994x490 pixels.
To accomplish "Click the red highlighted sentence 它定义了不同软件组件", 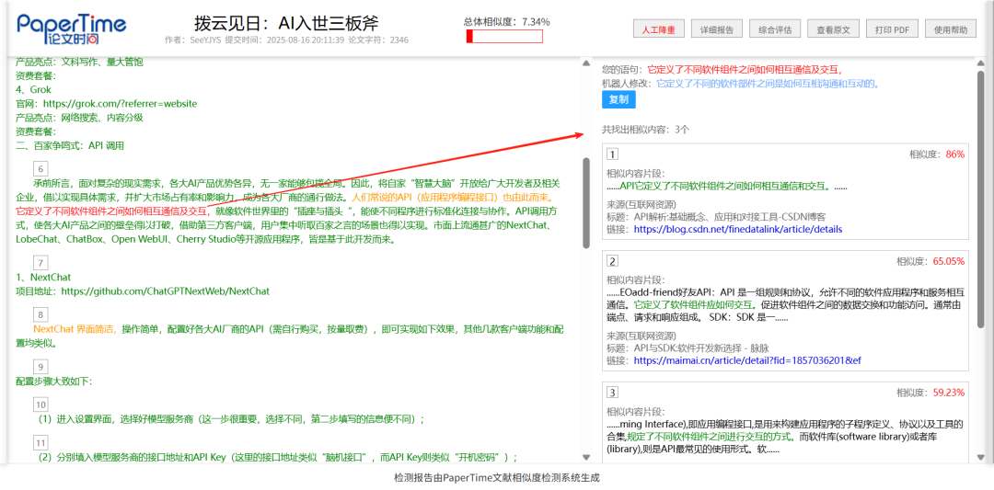I will (110, 211).
